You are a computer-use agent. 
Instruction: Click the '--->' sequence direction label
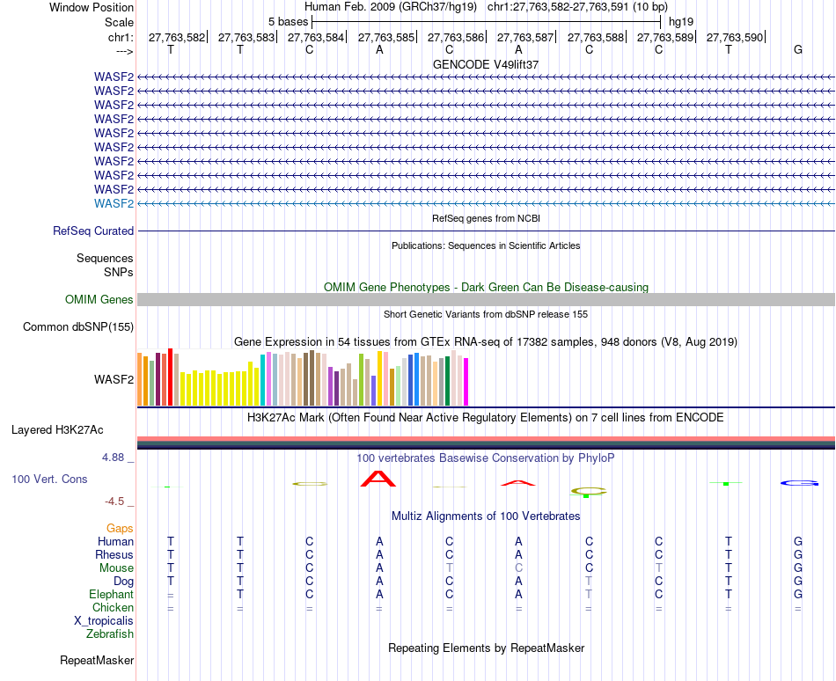tap(125, 51)
